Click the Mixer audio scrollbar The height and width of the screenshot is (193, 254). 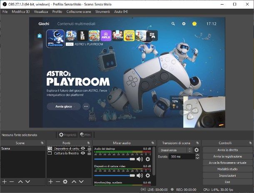click(154, 161)
